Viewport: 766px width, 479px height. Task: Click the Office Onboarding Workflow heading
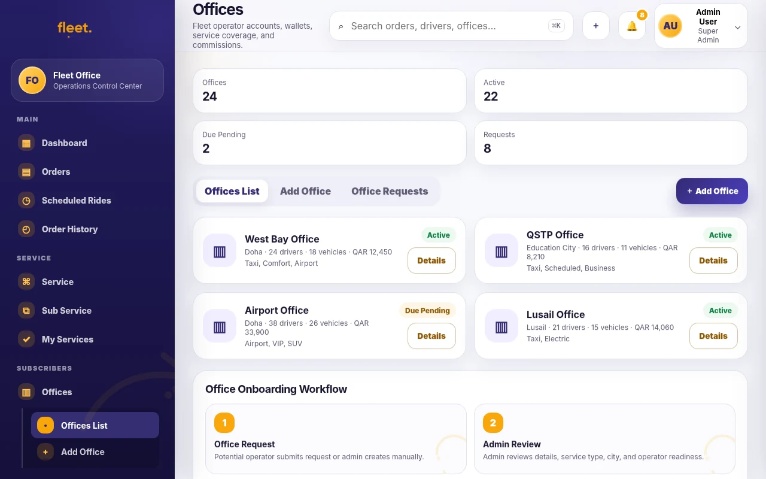pos(276,389)
